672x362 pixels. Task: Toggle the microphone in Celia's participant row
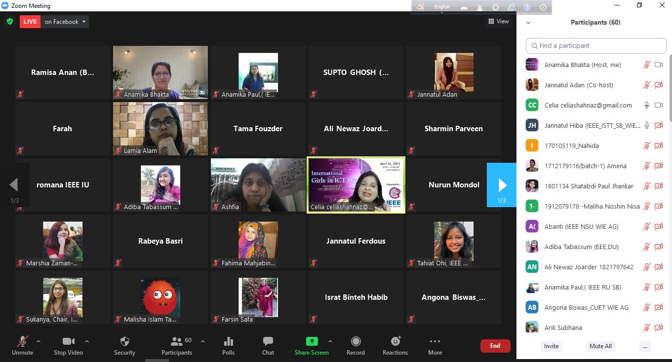click(x=646, y=105)
